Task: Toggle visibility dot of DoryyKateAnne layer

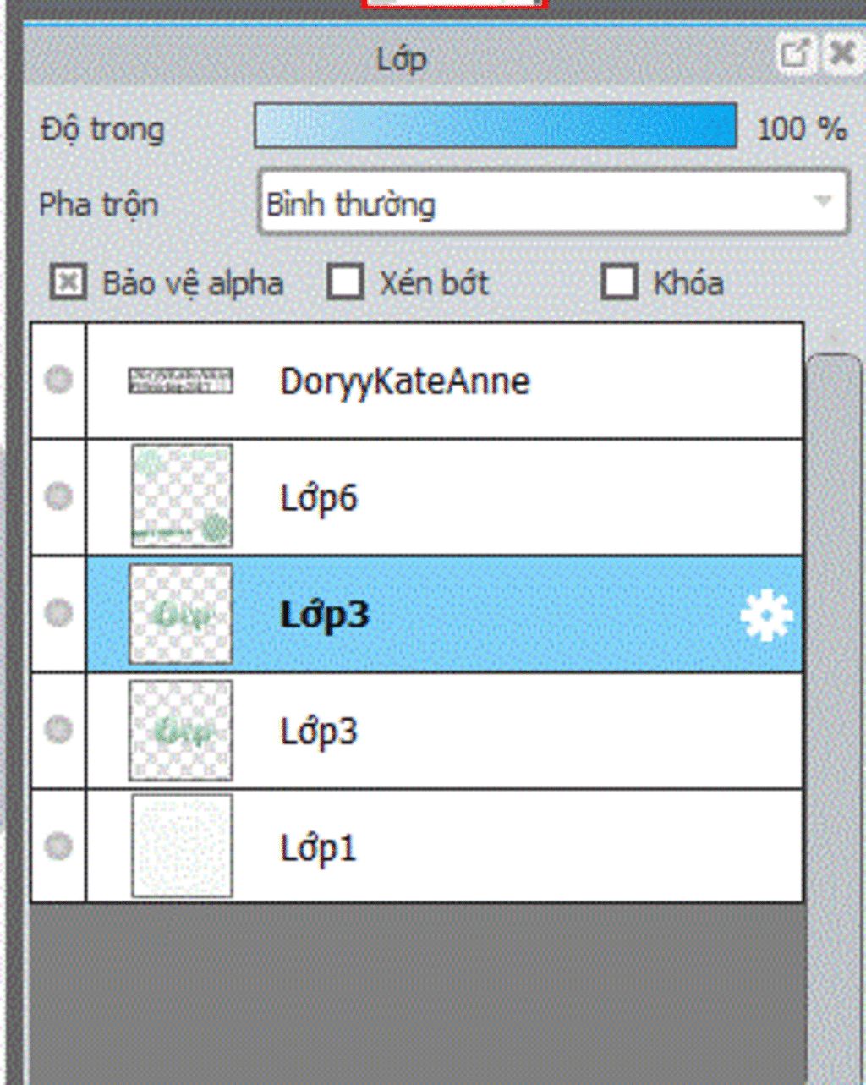Action: (x=58, y=380)
